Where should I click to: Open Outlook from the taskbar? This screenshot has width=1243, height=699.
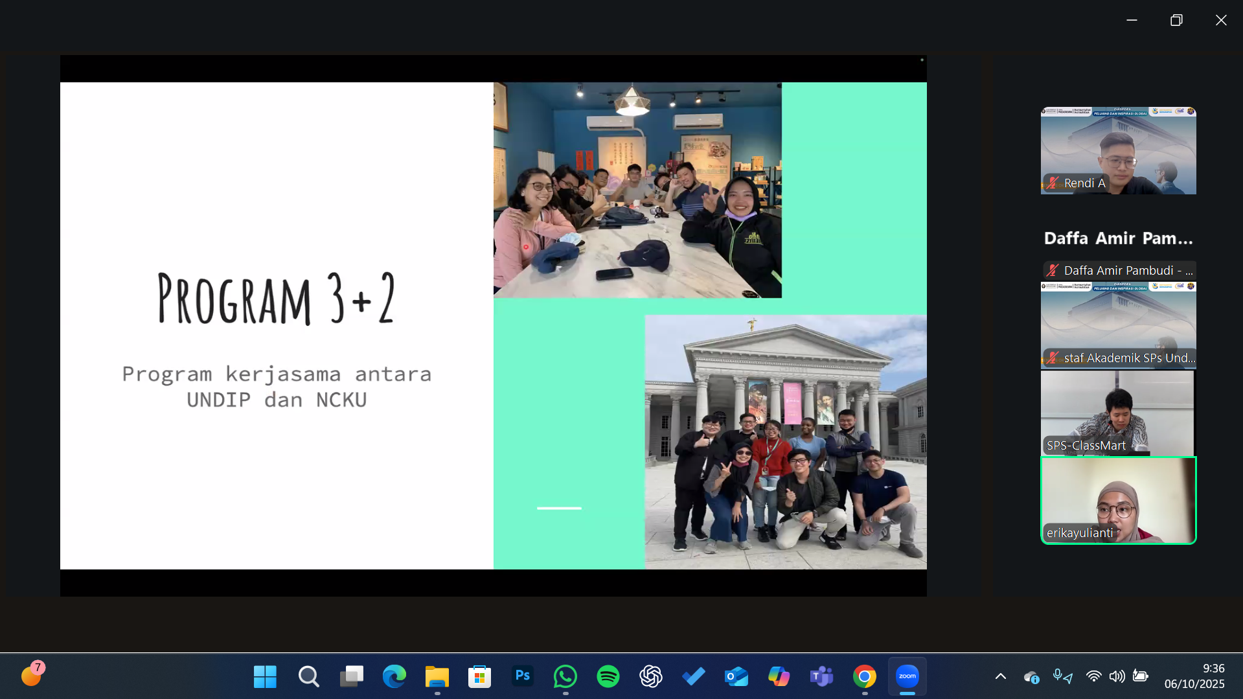(736, 676)
